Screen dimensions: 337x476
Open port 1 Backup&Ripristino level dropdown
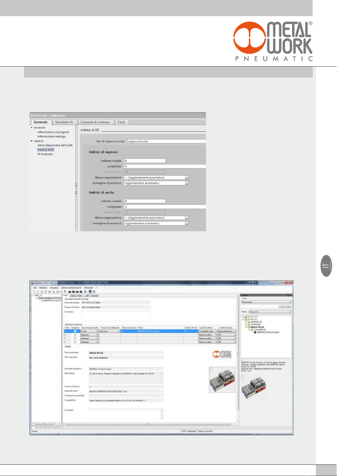(236, 331)
